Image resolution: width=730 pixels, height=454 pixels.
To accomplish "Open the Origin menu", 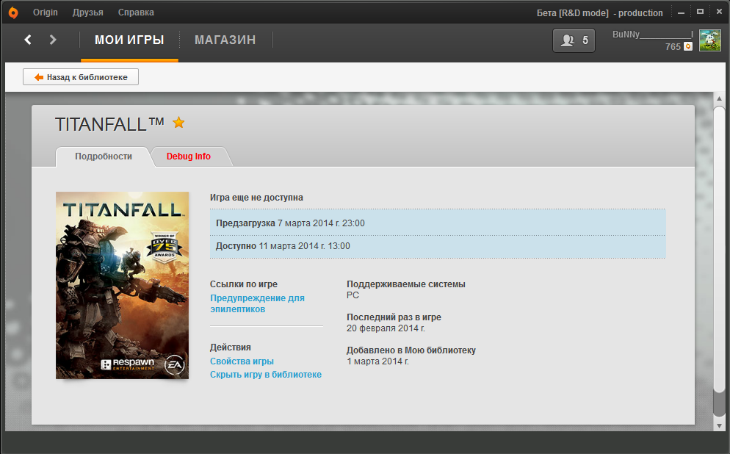I will [45, 12].
